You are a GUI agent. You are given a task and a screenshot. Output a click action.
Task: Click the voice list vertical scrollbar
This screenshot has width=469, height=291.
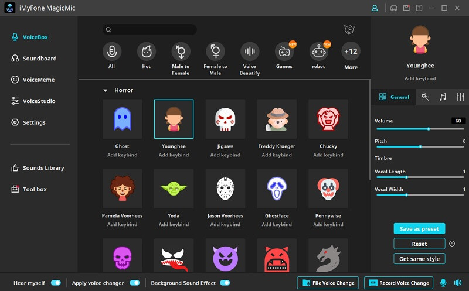pos(370,130)
